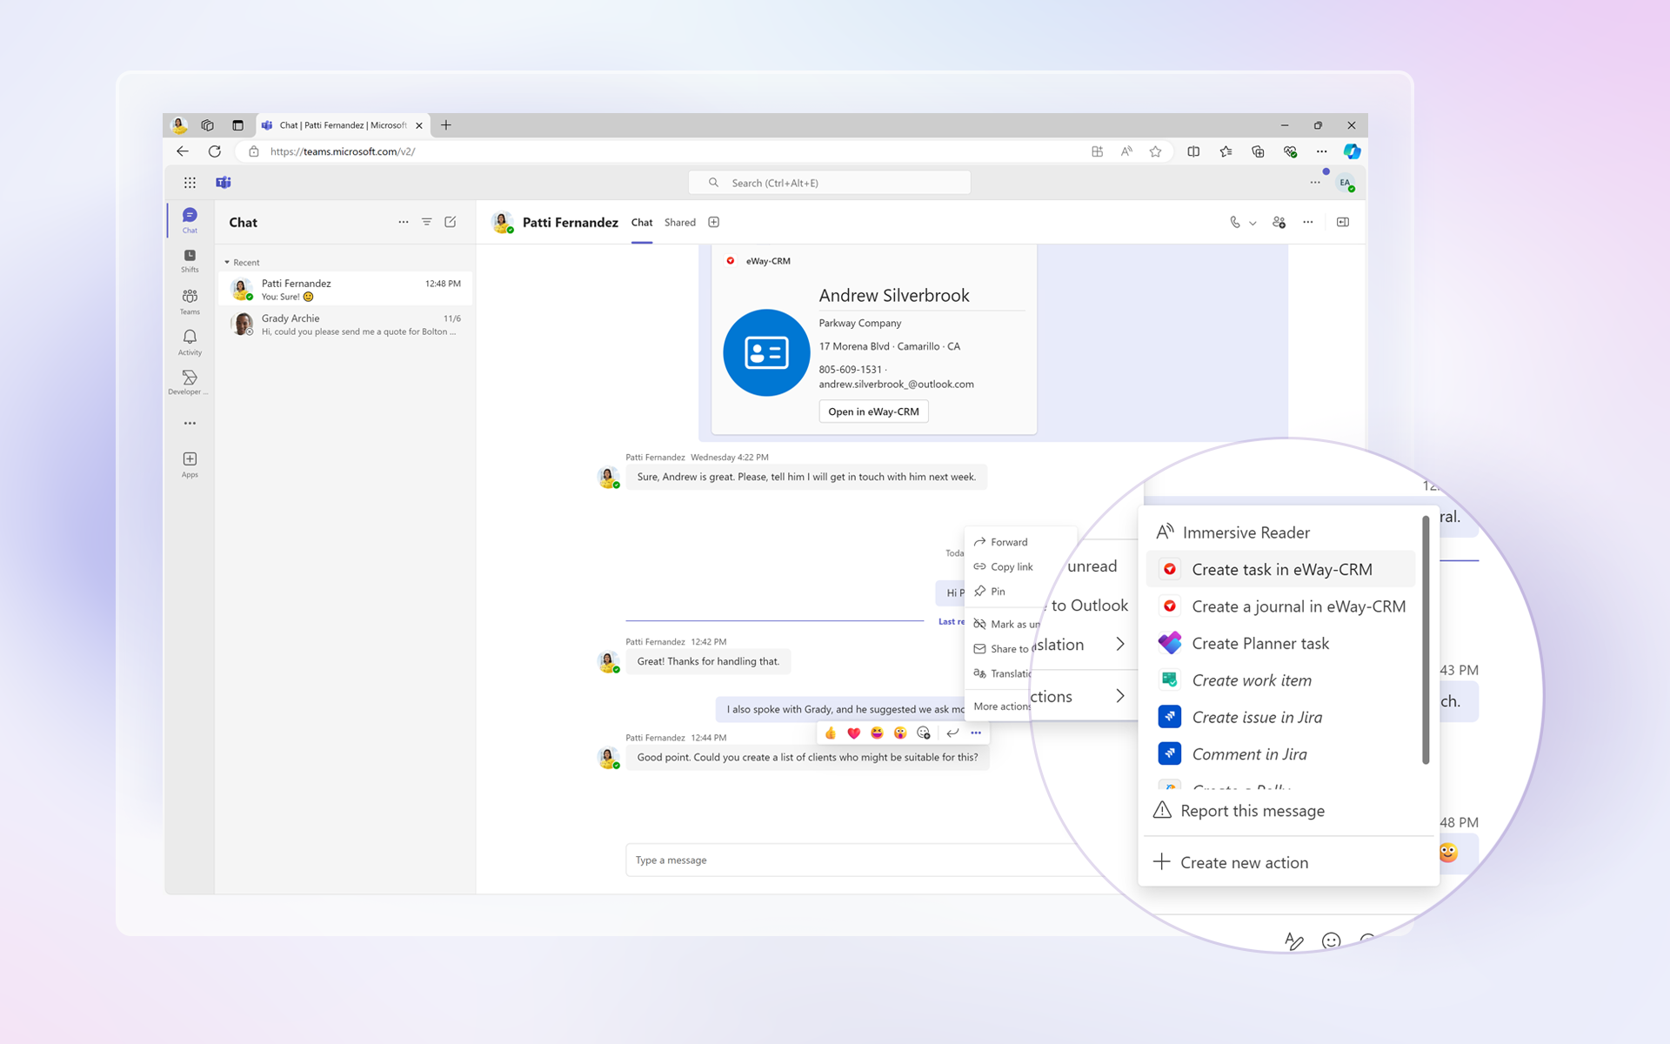Viewport: 1670px width, 1044px height.
Task: Open Edge split screen button
Action: pos(1193,151)
